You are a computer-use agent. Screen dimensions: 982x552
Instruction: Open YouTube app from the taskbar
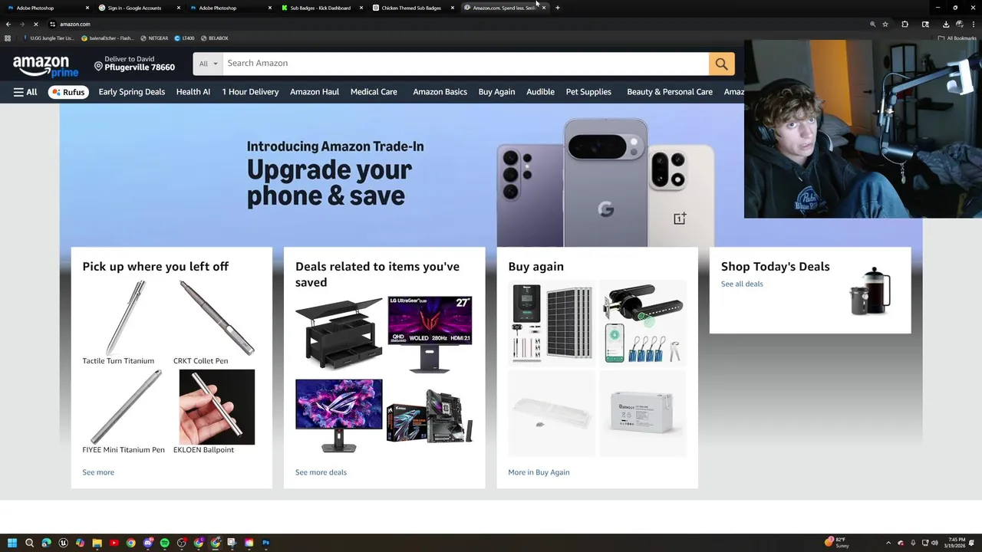[x=114, y=543]
